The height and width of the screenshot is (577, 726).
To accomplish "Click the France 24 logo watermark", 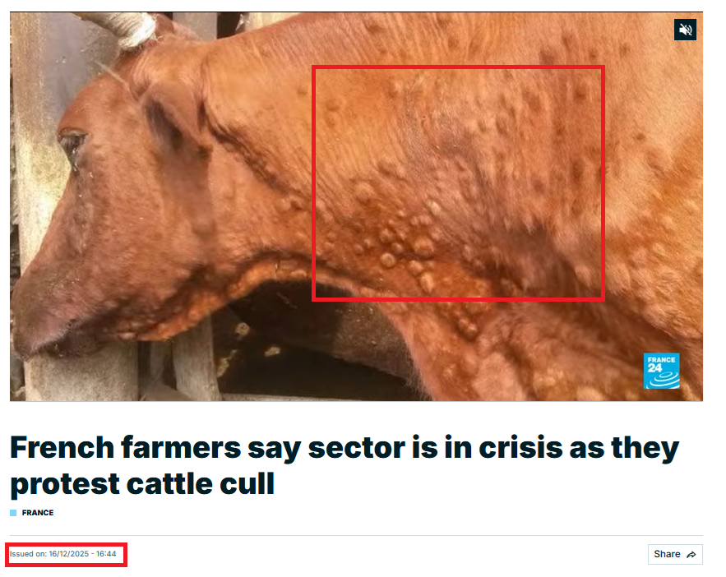I will click(x=661, y=371).
